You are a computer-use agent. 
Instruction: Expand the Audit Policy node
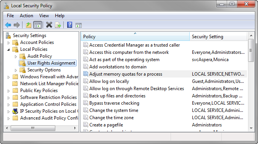(x=16, y=57)
